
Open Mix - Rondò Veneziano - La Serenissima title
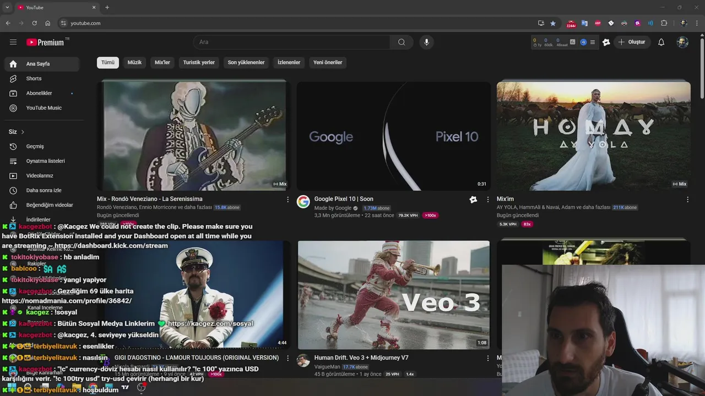[x=150, y=199]
